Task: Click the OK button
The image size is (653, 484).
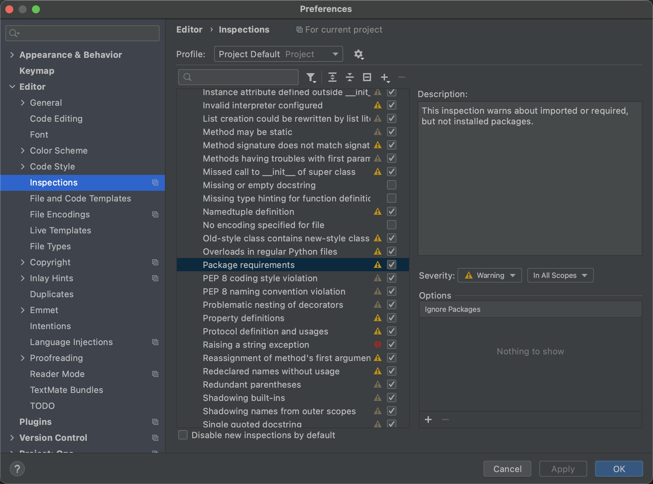Action: [x=619, y=469]
